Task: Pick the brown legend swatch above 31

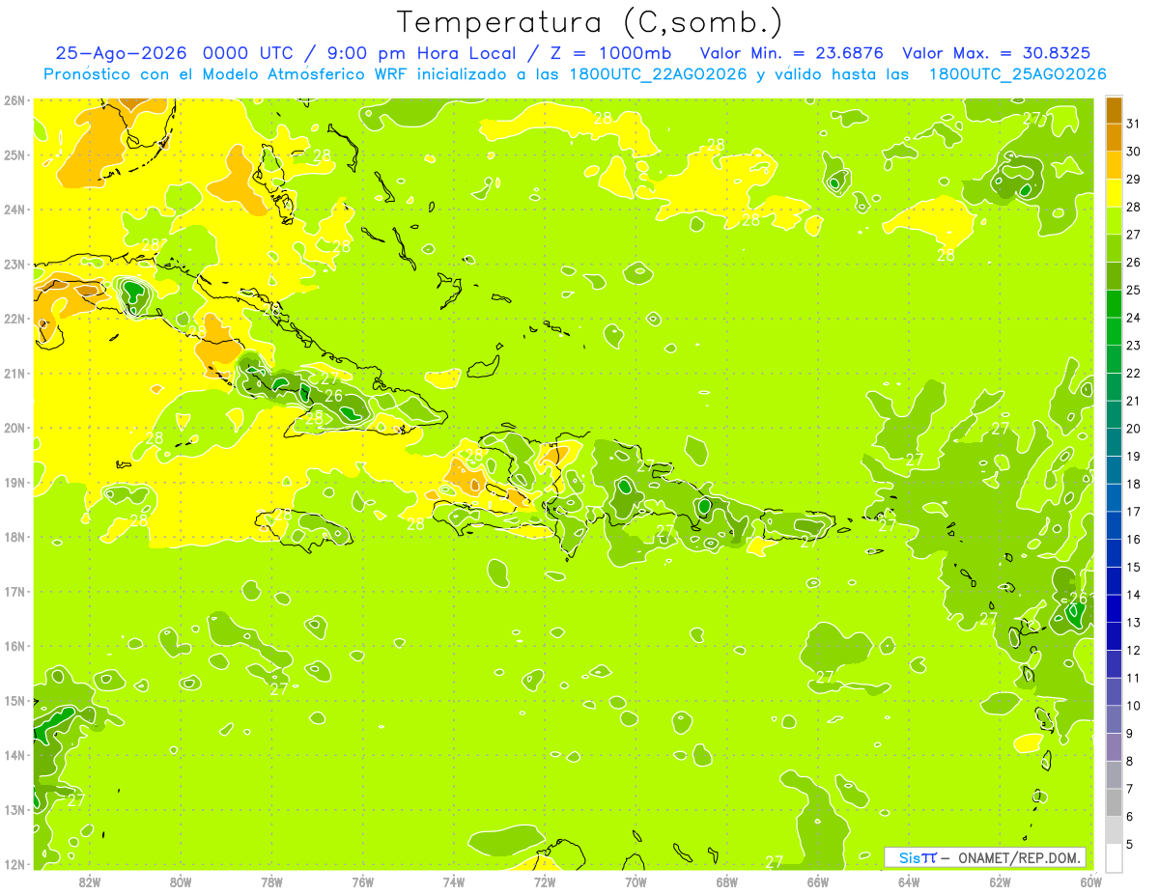Action: [x=1114, y=110]
